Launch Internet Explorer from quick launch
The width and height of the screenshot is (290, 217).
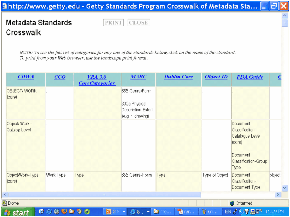(x=49, y=211)
